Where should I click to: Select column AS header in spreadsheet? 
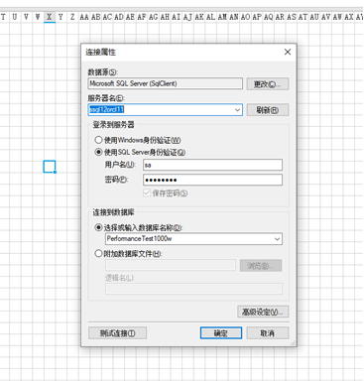click(292, 17)
